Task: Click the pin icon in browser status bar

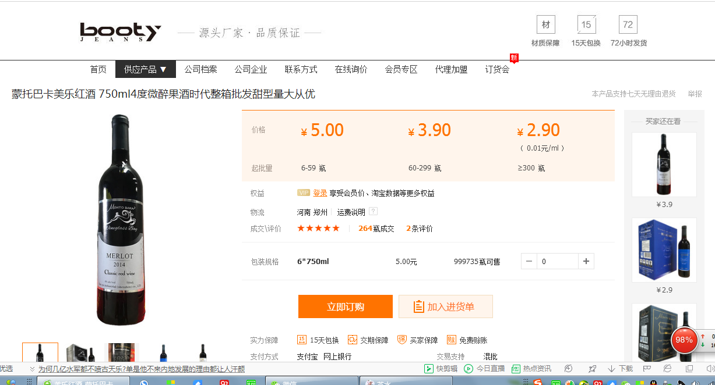Action: click(x=592, y=369)
